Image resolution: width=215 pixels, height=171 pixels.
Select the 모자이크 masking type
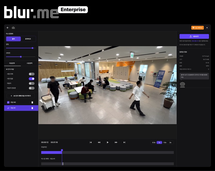(x=28, y=39)
